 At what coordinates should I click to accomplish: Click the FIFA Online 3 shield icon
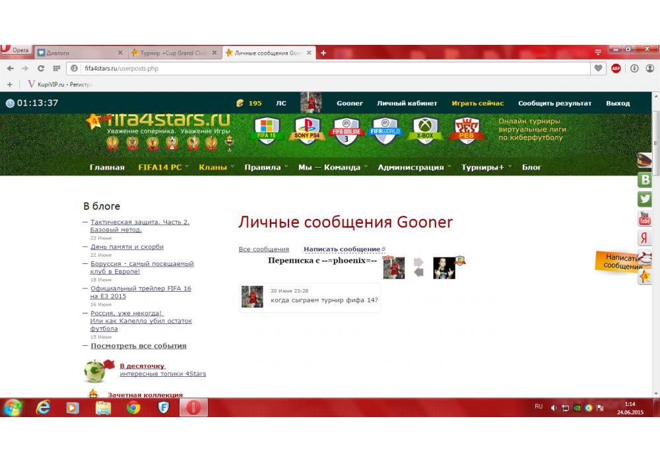click(x=346, y=130)
